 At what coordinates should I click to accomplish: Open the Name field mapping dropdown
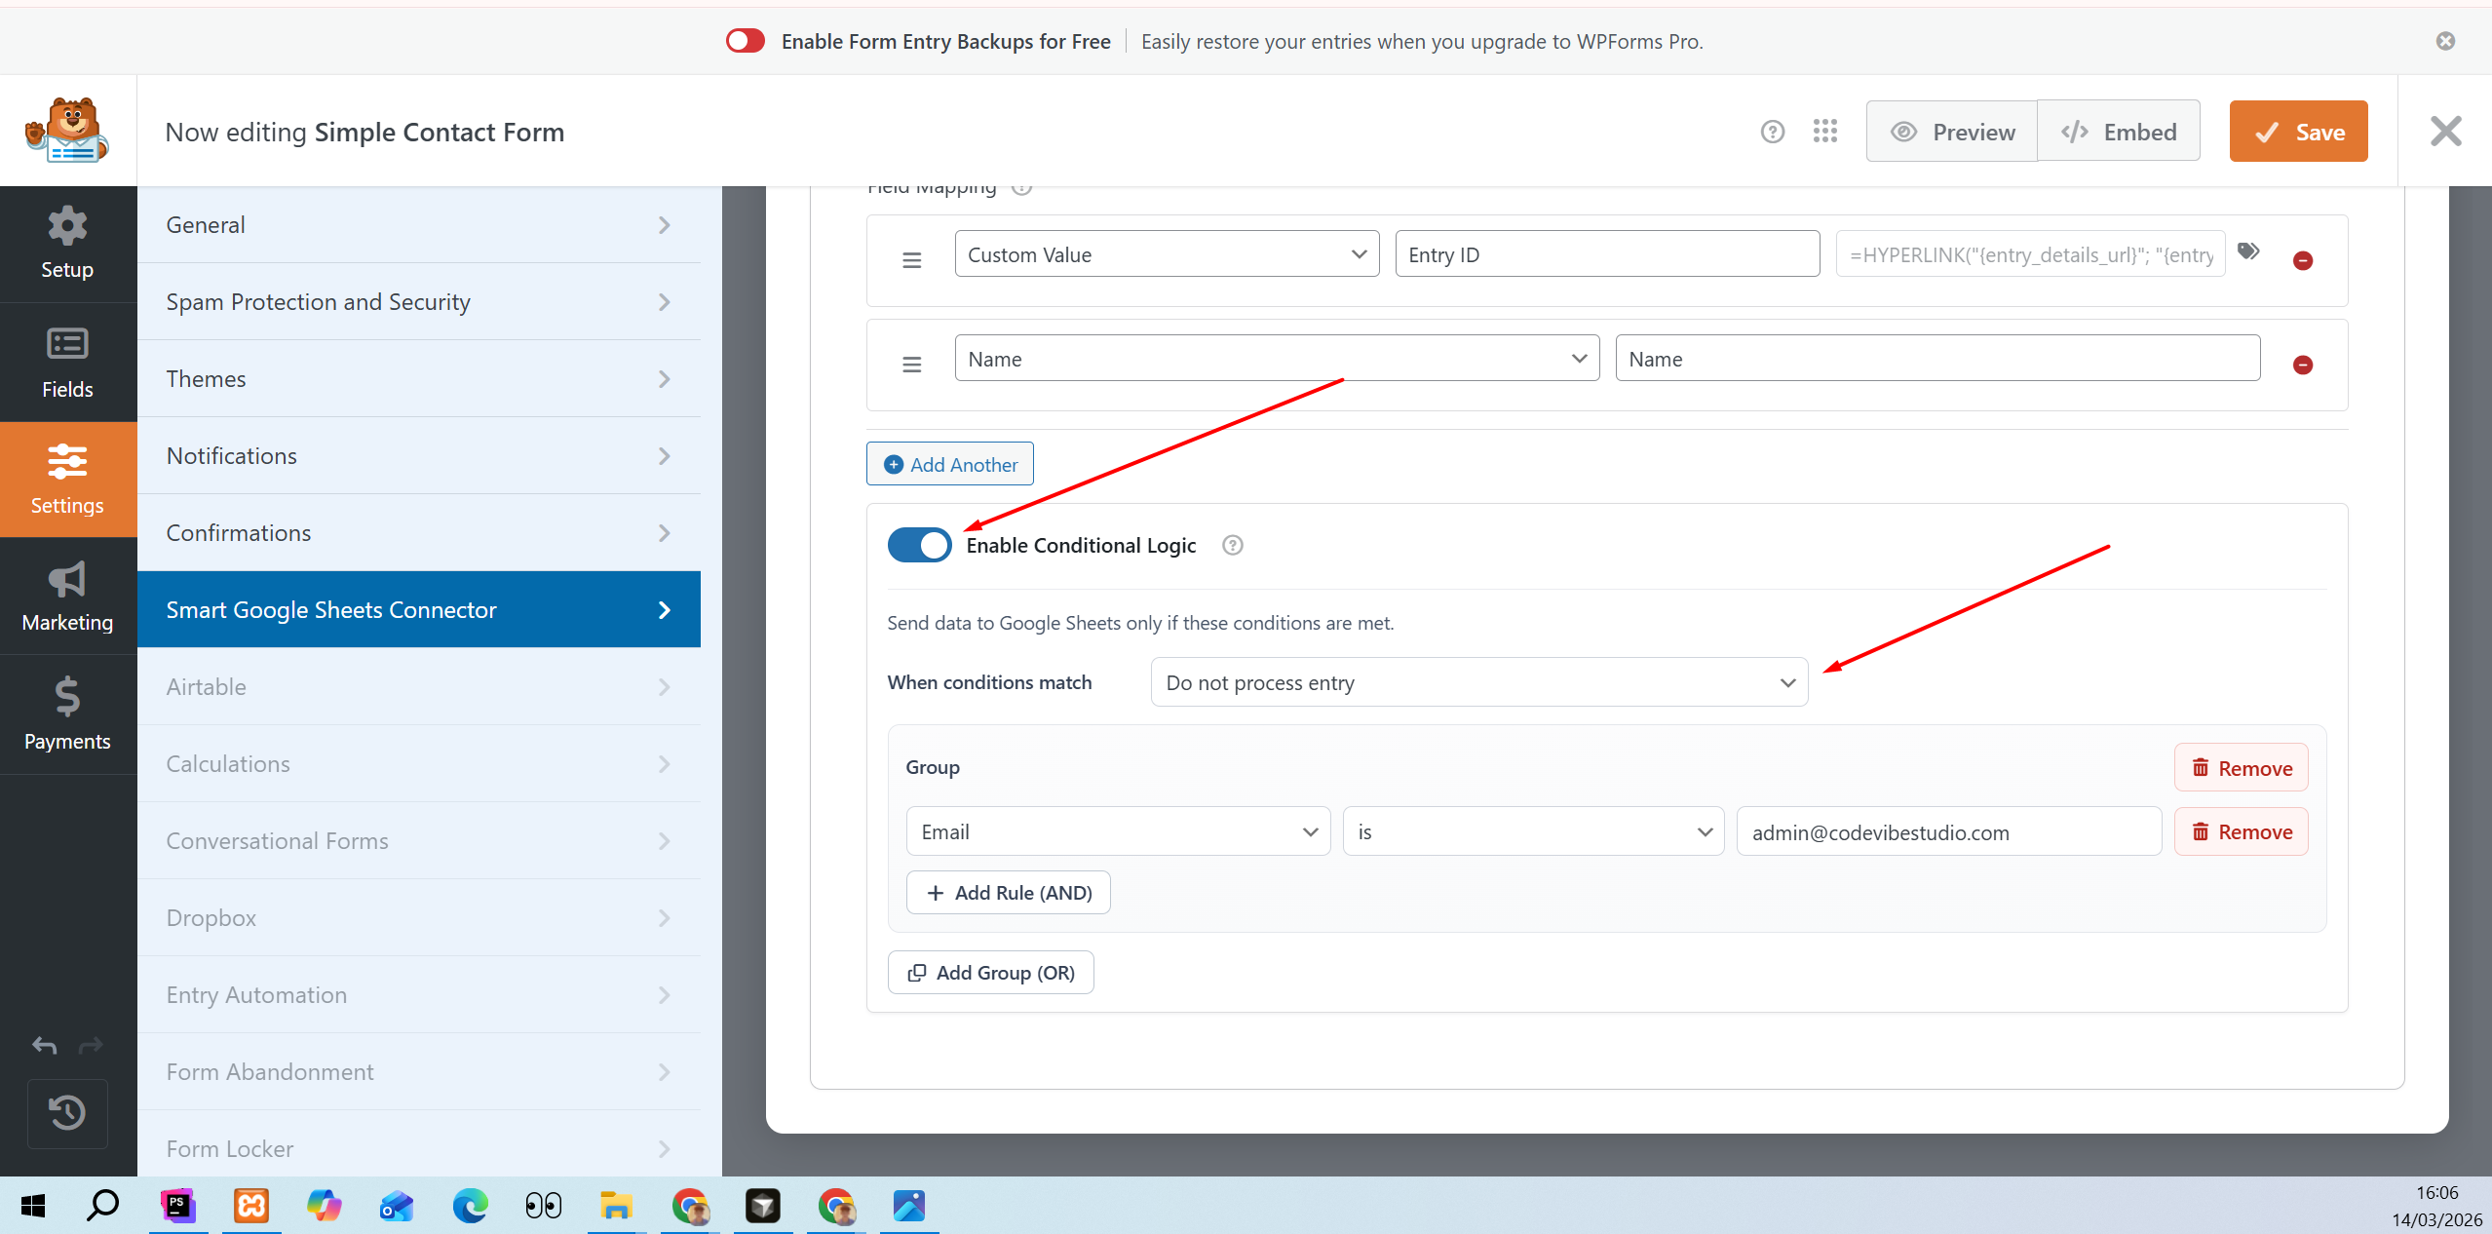[1277, 359]
